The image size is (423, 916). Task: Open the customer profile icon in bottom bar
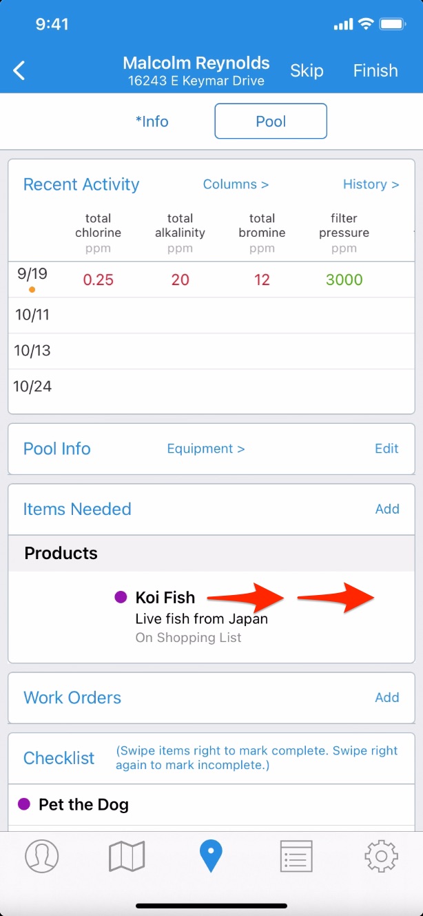coord(42,857)
